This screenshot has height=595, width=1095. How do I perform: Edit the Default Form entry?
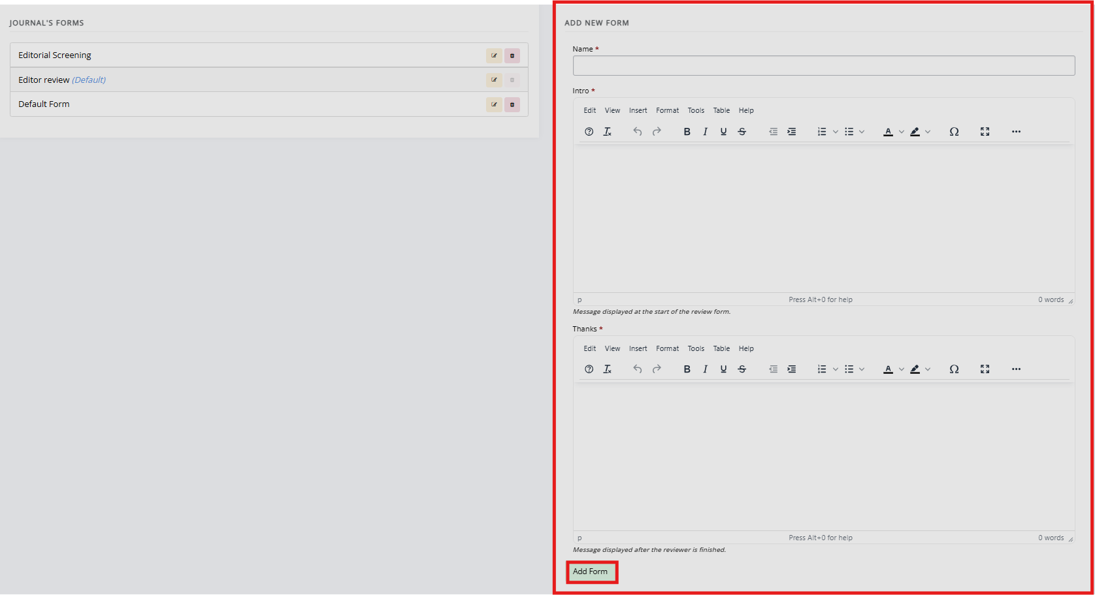(x=494, y=104)
